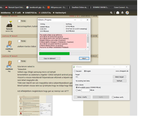Open the GearBest Online bookmark

[78, 7]
